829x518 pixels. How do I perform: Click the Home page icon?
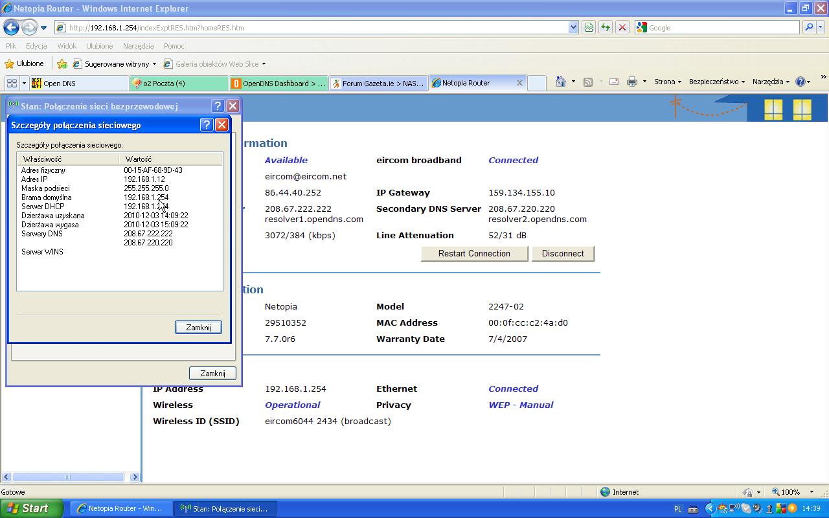tap(561, 82)
